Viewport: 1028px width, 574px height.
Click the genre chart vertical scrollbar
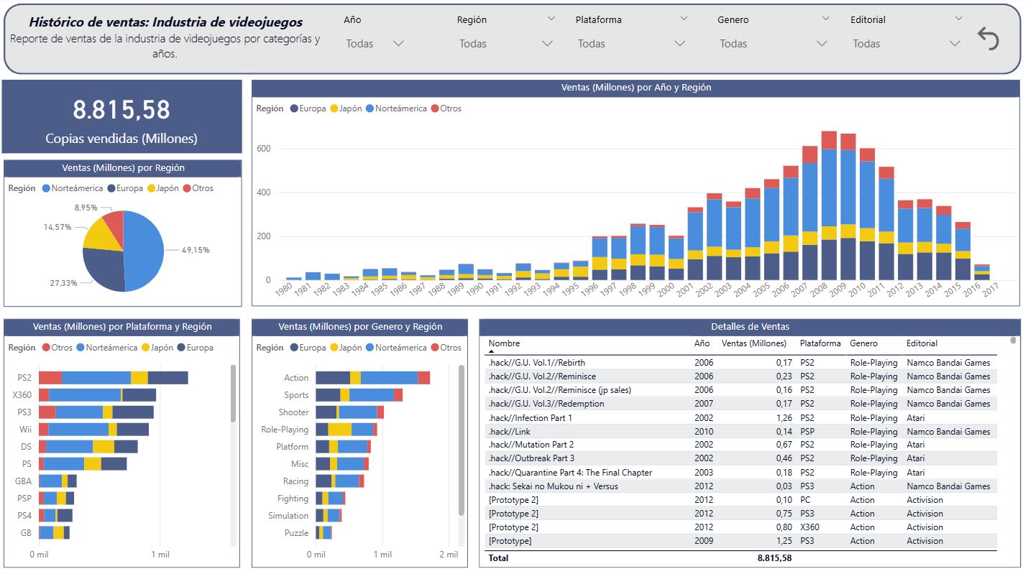462,440
